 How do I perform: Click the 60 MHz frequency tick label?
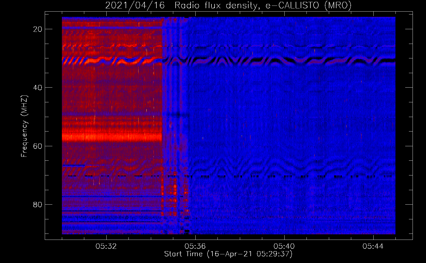38,146
